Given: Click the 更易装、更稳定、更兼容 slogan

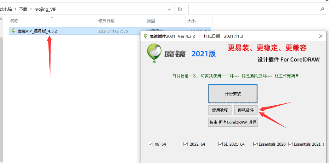Looking at the screenshot, I should [x=268, y=48].
